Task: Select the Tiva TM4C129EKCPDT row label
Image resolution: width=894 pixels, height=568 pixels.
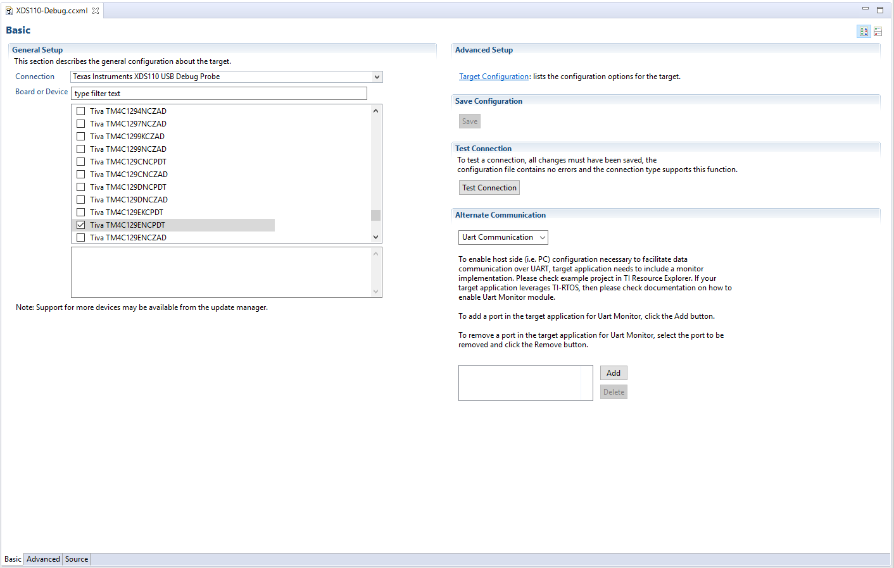Action: point(127,212)
